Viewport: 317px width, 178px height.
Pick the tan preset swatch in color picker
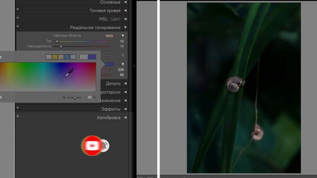coord(61,57)
